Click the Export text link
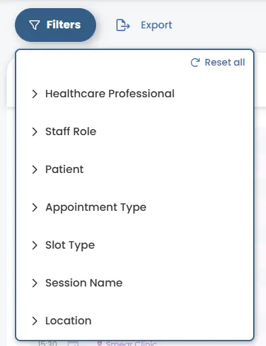The height and width of the screenshot is (346, 266). (156, 25)
